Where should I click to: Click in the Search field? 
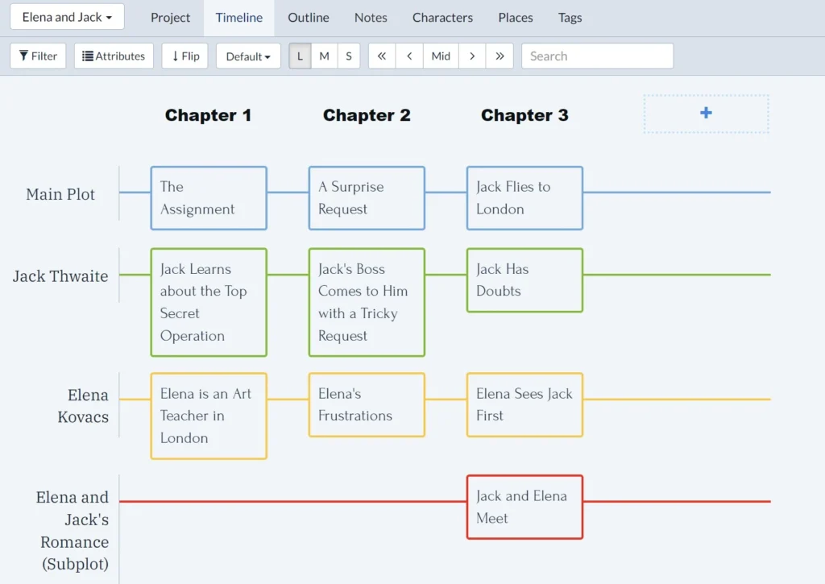(597, 56)
